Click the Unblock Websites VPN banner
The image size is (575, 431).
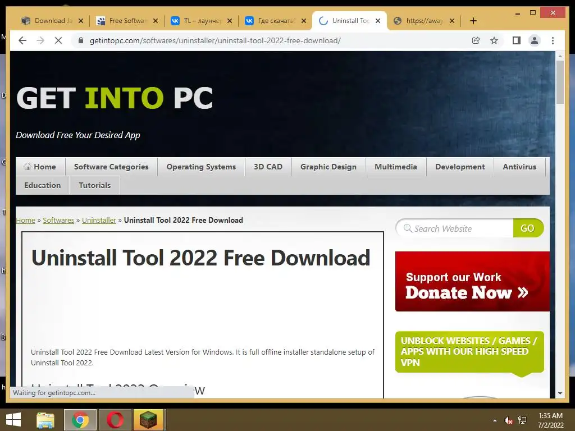(469, 352)
